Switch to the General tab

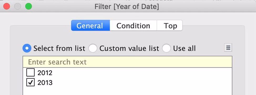90,26
